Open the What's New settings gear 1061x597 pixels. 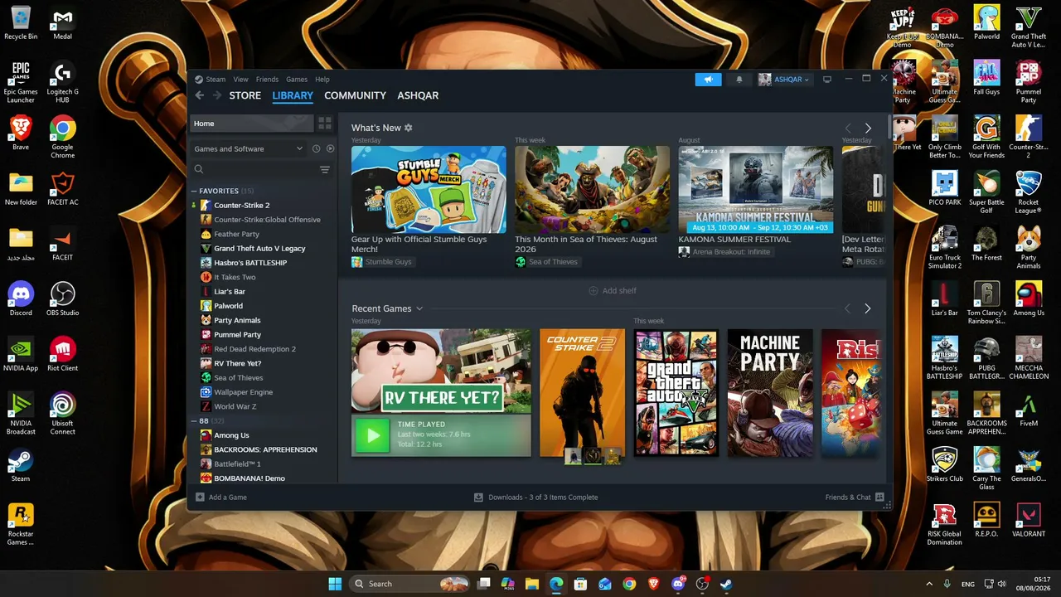pos(409,128)
